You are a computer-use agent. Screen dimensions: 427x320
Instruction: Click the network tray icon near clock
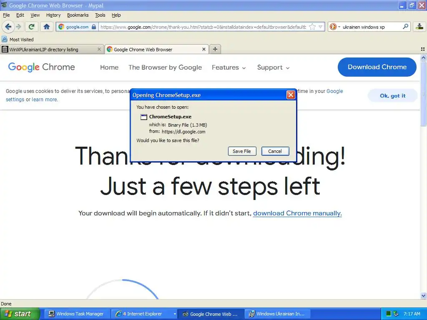click(396, 314)
